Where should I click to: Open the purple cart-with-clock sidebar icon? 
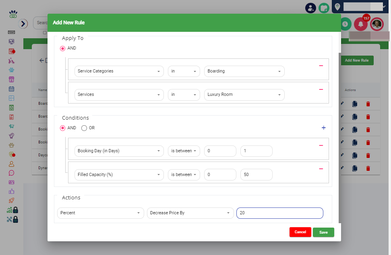[11, 135]
